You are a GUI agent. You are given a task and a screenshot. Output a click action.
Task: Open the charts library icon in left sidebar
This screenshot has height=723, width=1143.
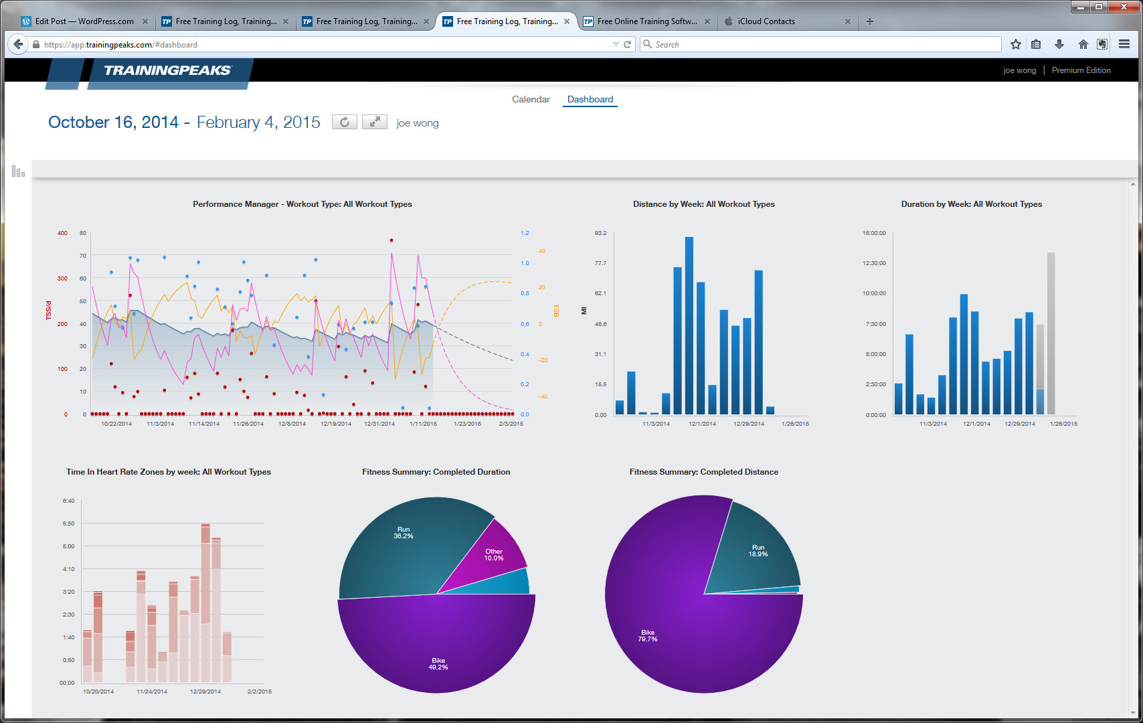[18, 171]
